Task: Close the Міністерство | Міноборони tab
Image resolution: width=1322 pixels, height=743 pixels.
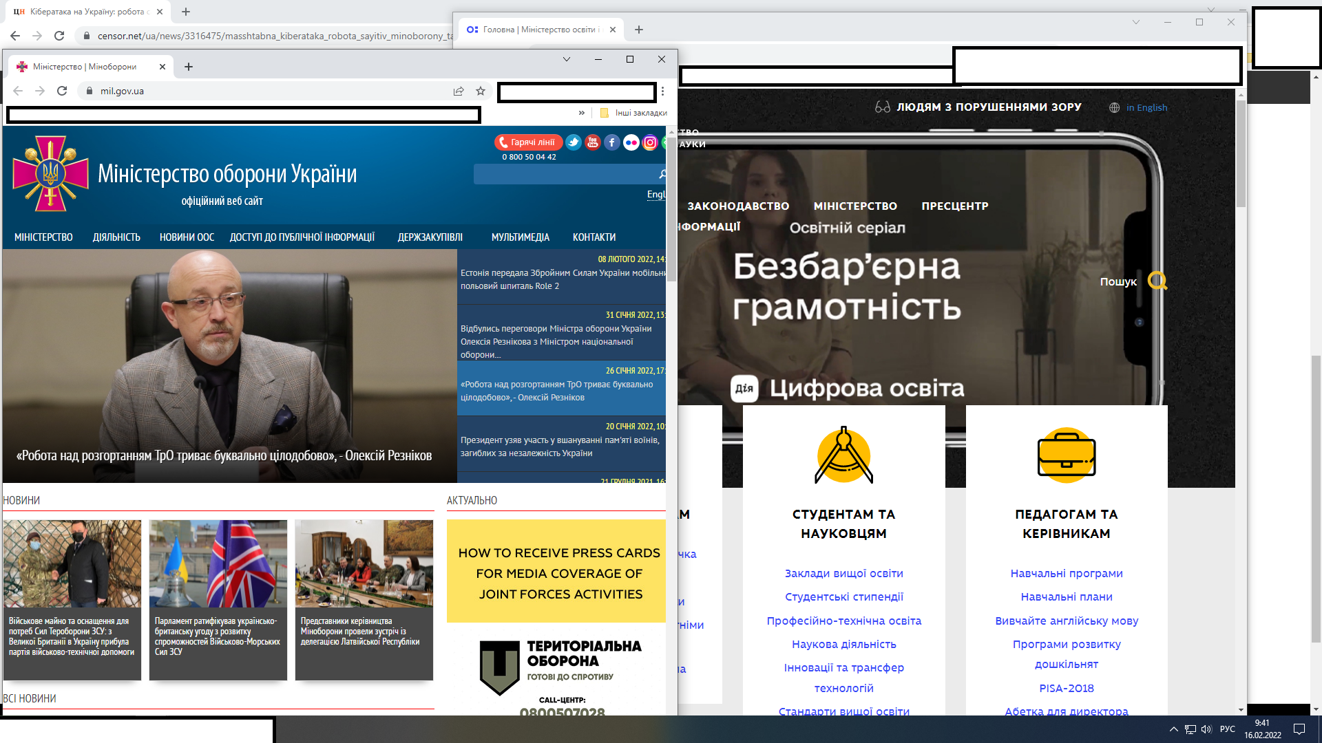Action: [162, 67]
